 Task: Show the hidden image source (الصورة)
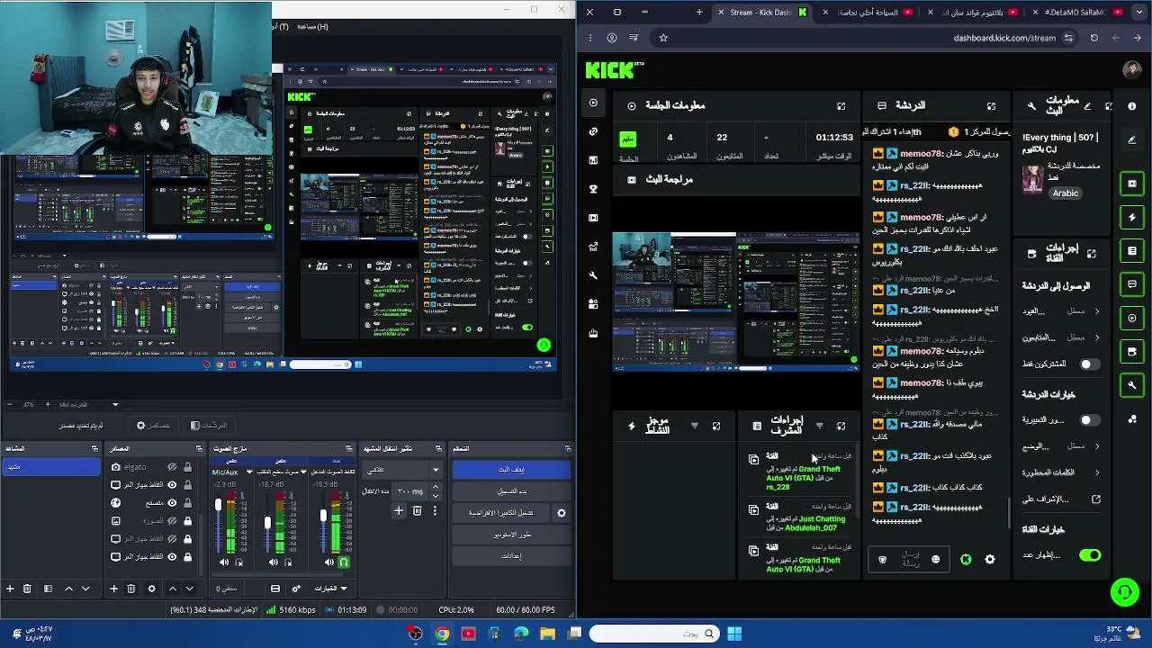172,521
